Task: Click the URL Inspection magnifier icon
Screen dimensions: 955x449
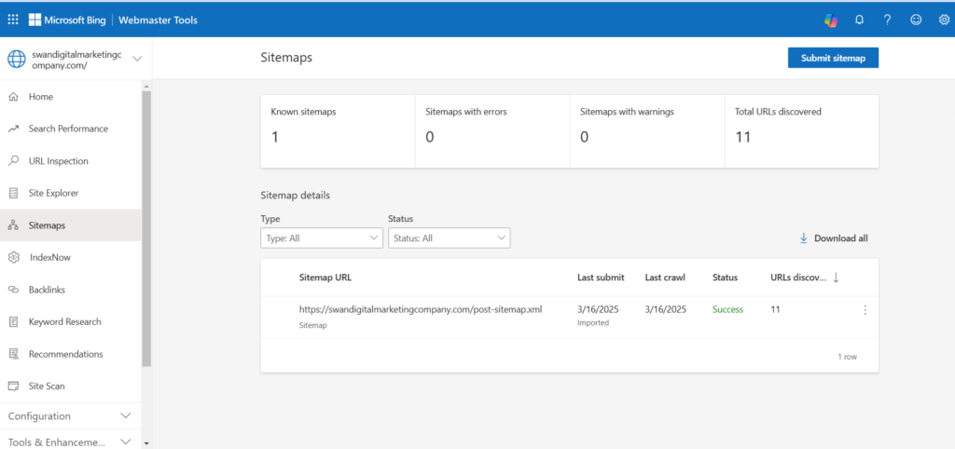Action: (13, 161)
